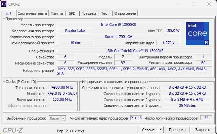Image resolution: width=217 pixels, height=134 pixels.
Task: Click the L3 cache 36 MBytes value
Action: 187,105
